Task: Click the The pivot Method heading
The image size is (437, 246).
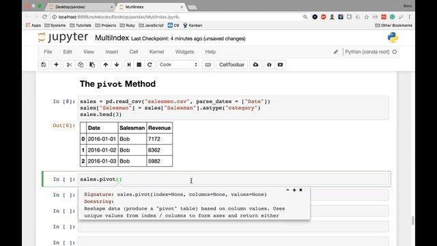Action: (x=117, y=84)
